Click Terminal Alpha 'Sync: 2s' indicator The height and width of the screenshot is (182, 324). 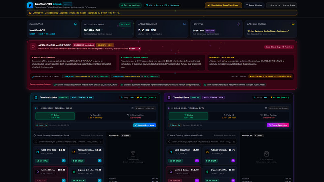pyautogui.click(x=41, y=125)
